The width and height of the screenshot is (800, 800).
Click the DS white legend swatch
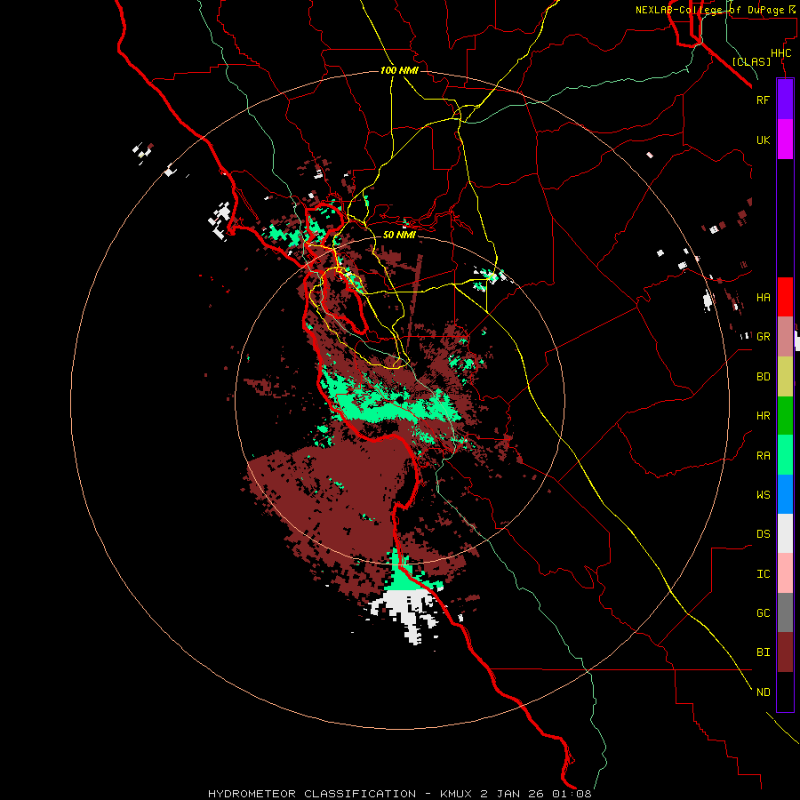[x=785, y=533]
